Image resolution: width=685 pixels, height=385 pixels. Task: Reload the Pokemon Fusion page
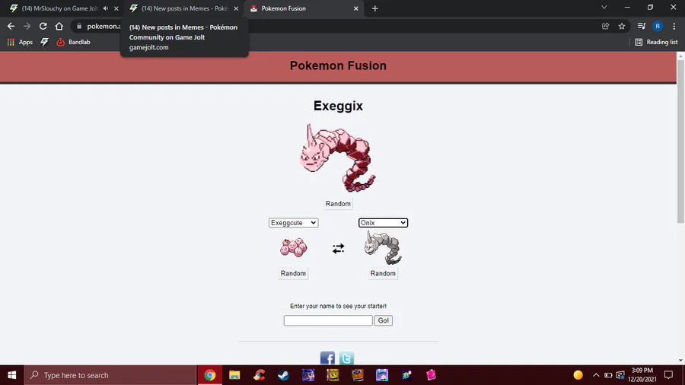coord(43,26)
